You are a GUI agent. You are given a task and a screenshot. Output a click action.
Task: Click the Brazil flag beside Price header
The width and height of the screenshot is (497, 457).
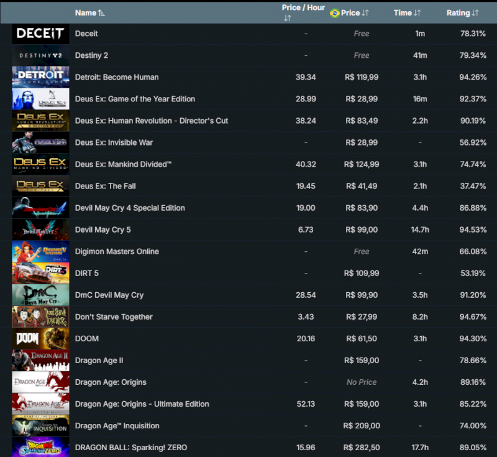(335, 12)
